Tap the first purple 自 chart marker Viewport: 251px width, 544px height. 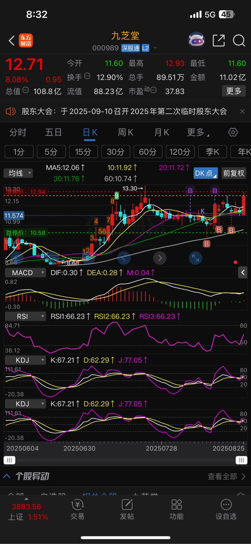pyautogui.click(x=190, y=190)
